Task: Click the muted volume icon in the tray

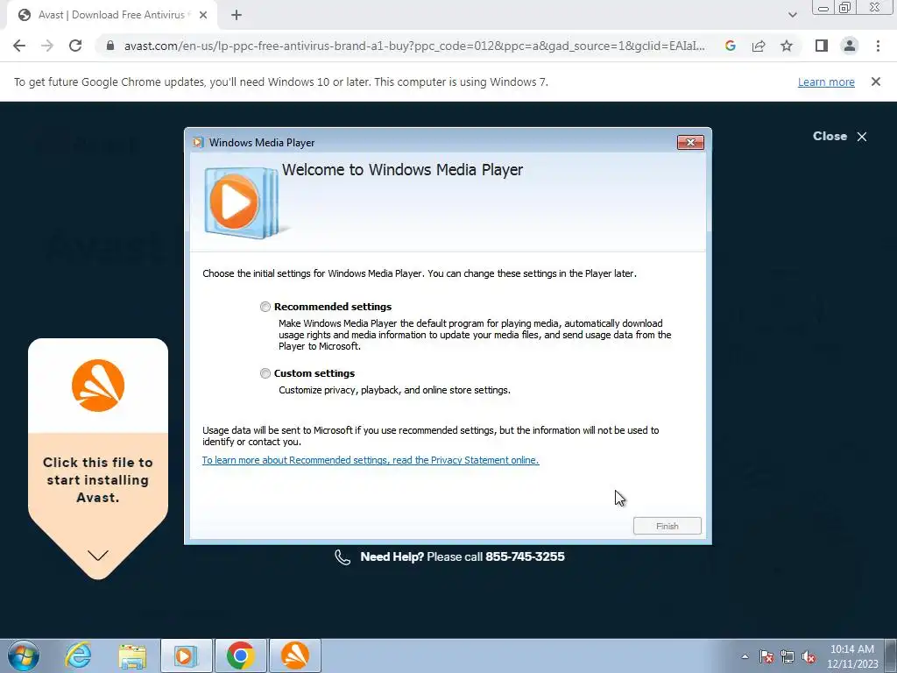Action: click(x=809, y=656)
